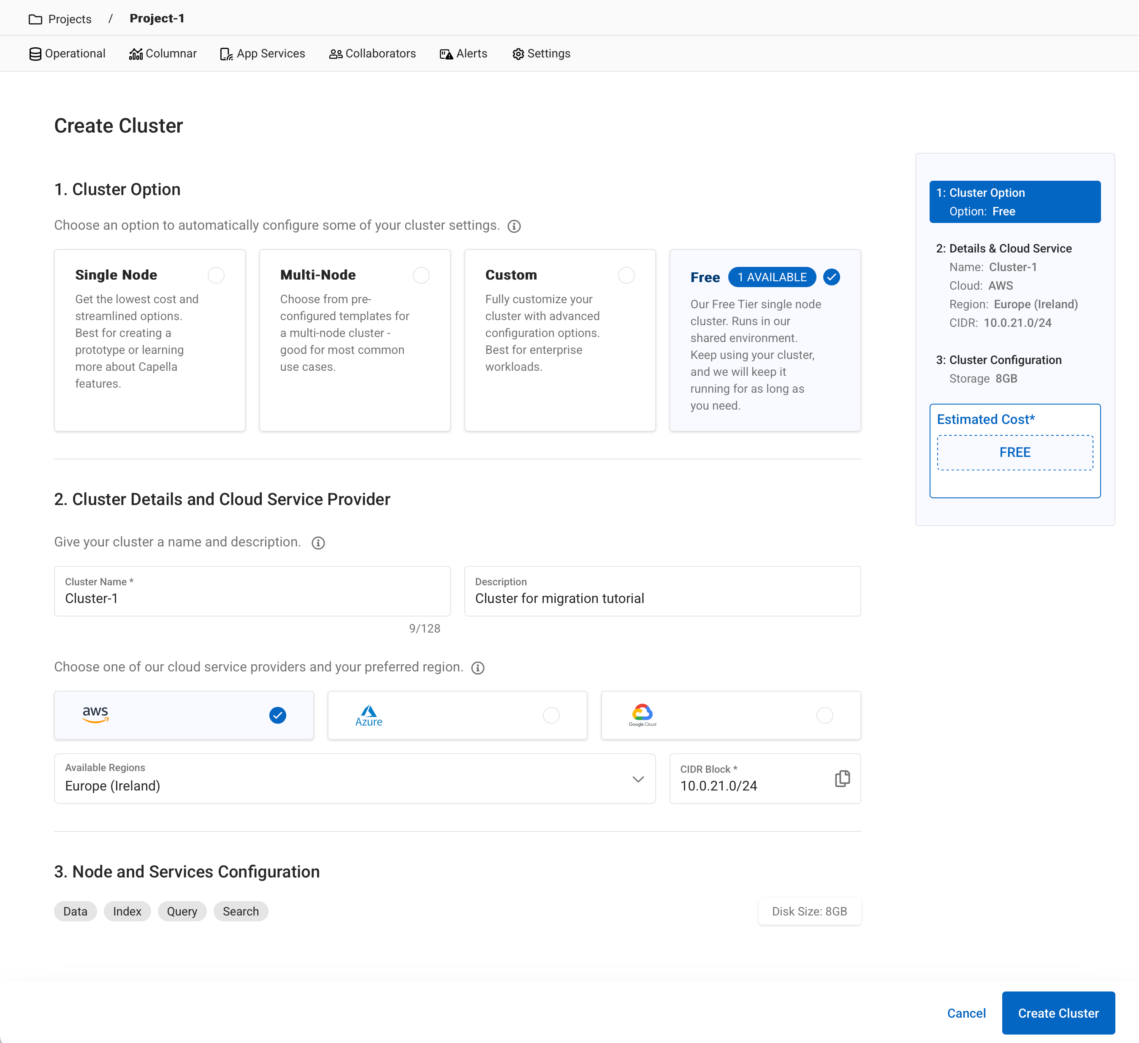Copy the CIDR Block value
The width and height of the screenshot is (1139, 1043).
pyautogui.click(x=842, y=779)
